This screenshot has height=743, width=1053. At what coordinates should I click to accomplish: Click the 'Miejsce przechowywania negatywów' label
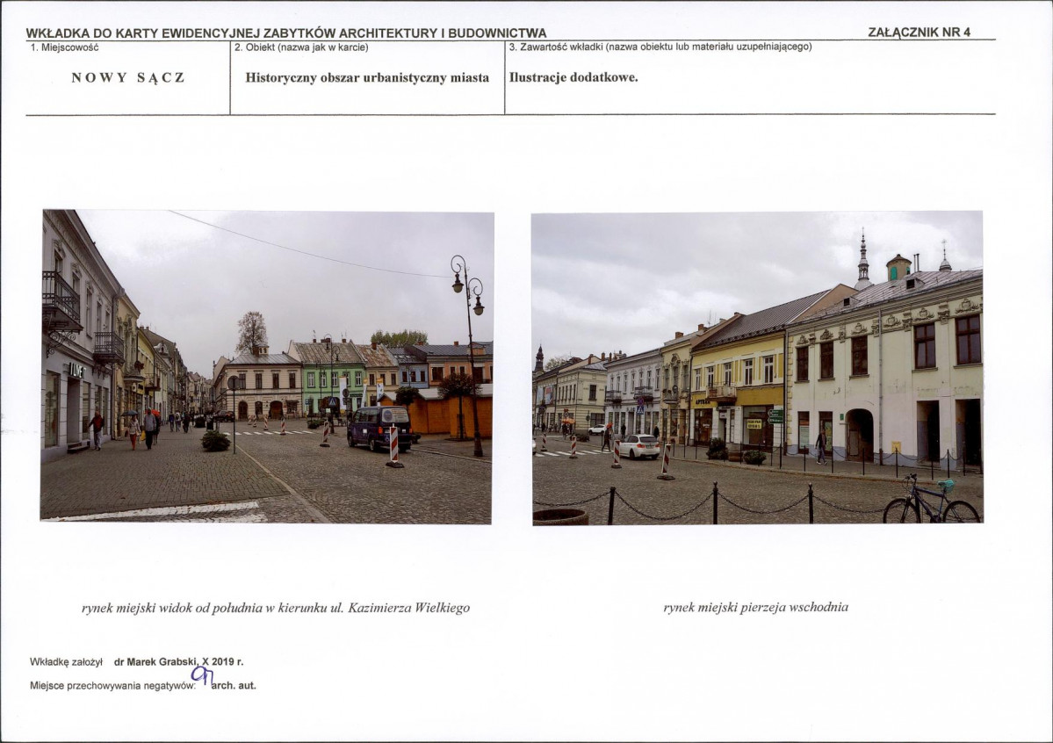pos(112,686)
